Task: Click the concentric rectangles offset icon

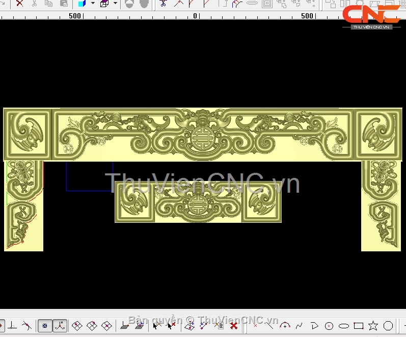Action: pyautogui.click(x=267, y=3)
